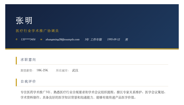The height and width of the screenshot is (105, 184).
Task: Select the job title 医疗行业学术推广协调员
Action: click(x=37, y=31)
